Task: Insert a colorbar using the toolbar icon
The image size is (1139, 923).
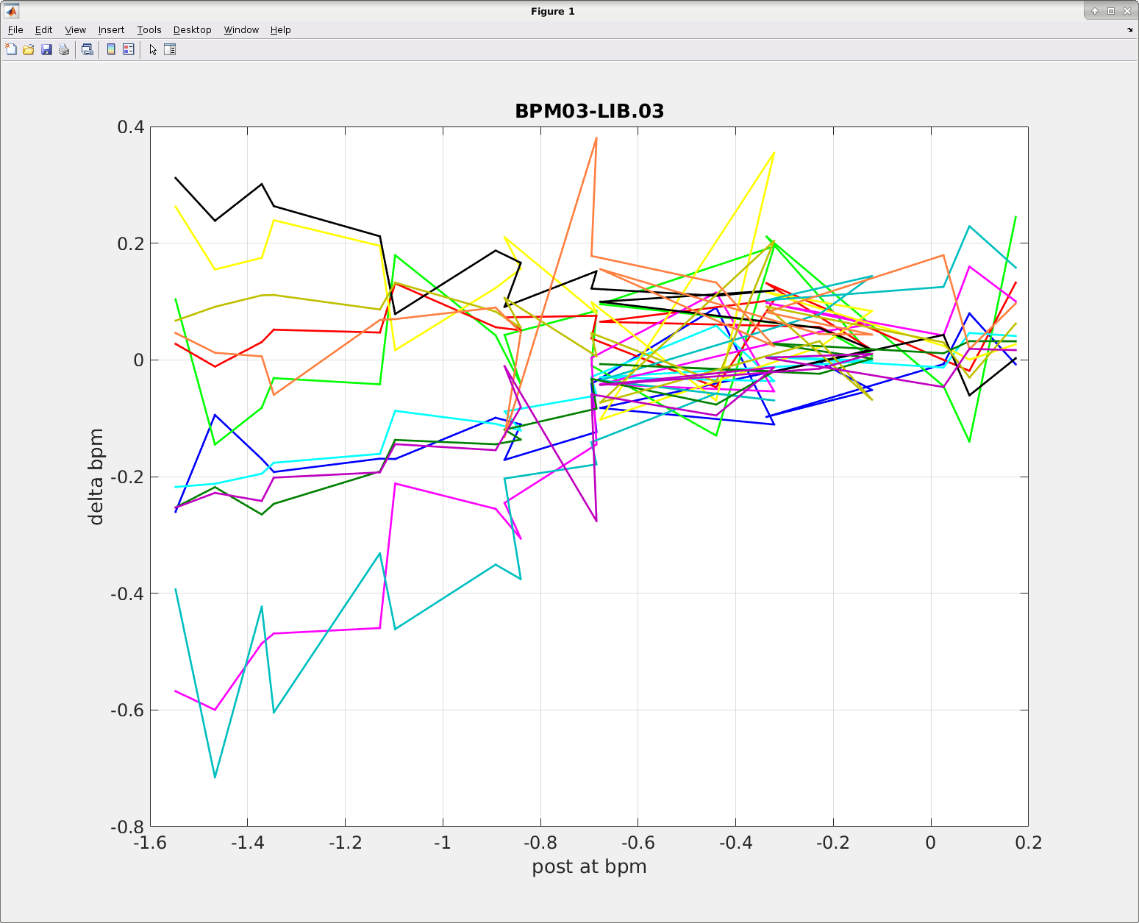Action: coord(111,49)
